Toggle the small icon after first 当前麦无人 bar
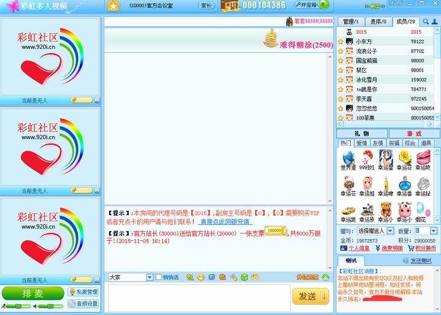Viewport: 441px width, 315px height. click(x=96, y=100)
